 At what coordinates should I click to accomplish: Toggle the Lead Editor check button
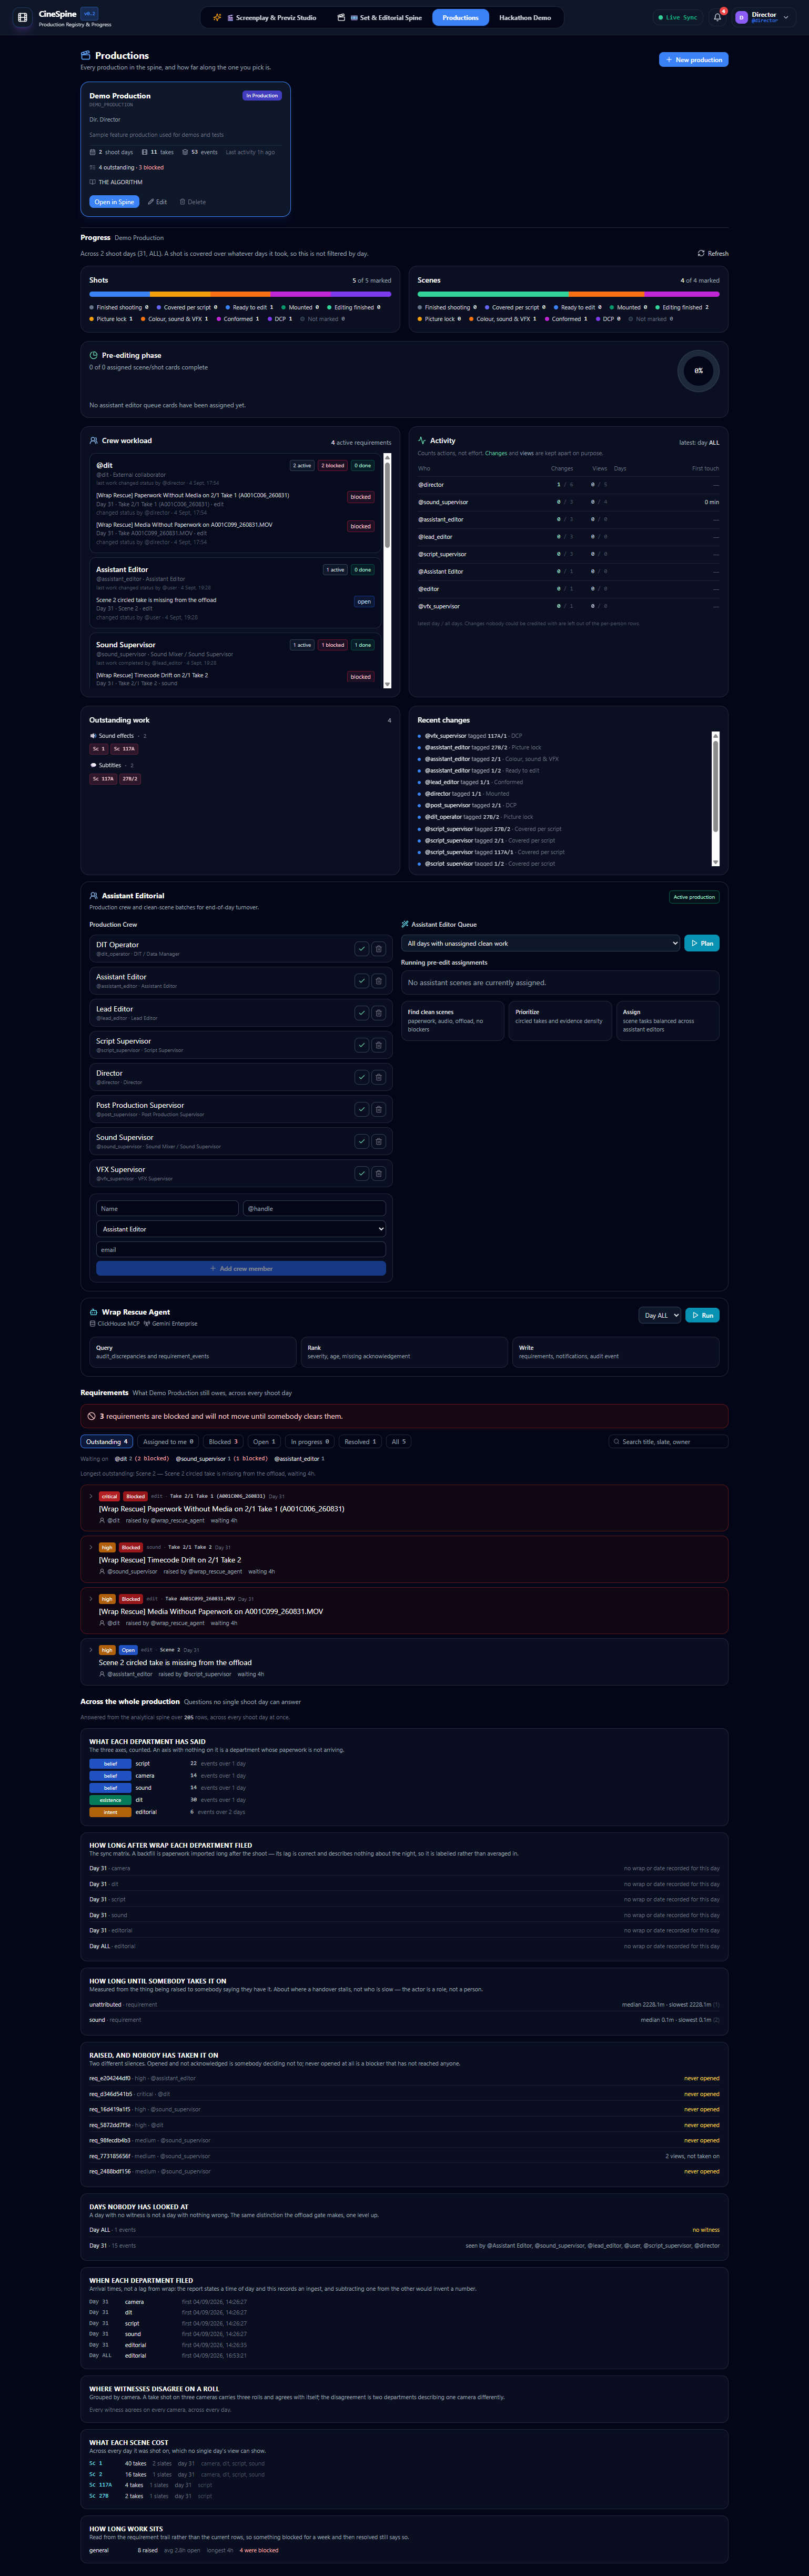coord(361,1013)
